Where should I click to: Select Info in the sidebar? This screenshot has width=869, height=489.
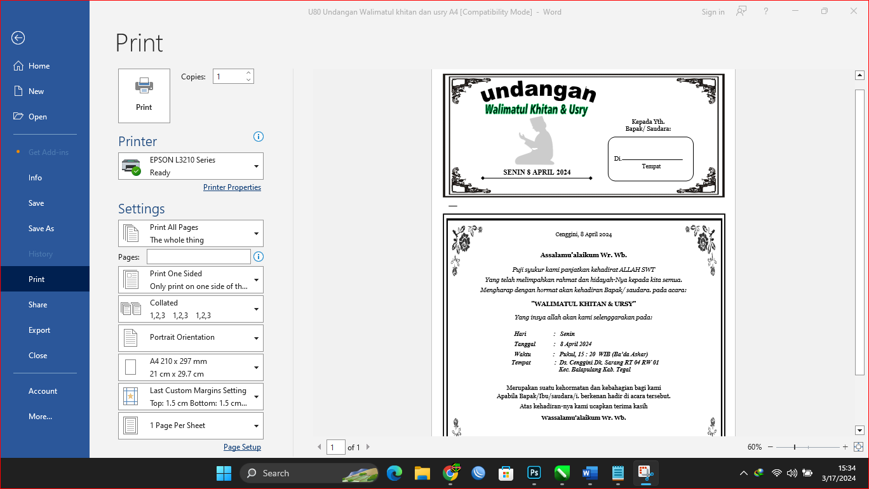coord(45,178)
